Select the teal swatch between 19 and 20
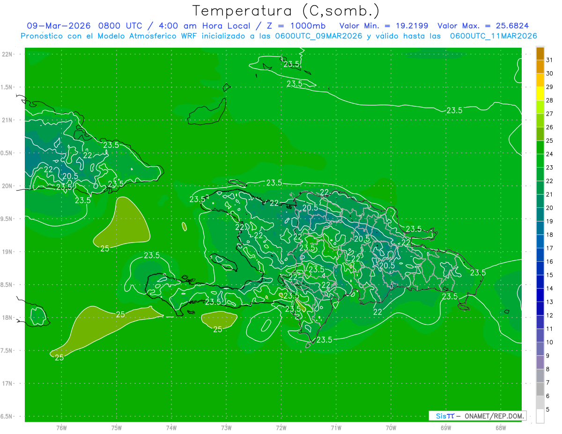 tap(540, 215)
